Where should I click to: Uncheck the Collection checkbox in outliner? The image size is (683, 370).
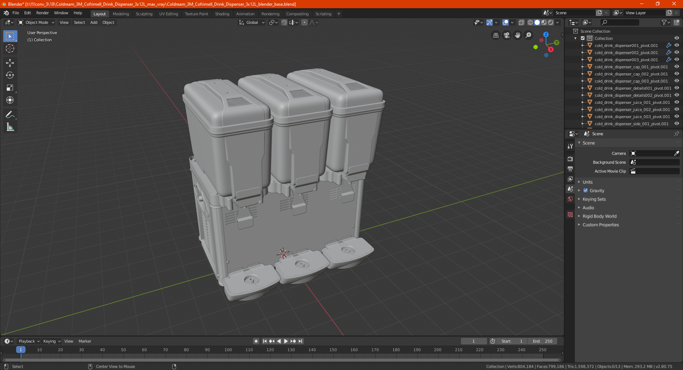pos(583,38)
